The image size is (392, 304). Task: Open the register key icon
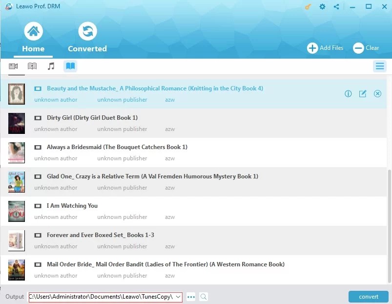coord(307,6)
